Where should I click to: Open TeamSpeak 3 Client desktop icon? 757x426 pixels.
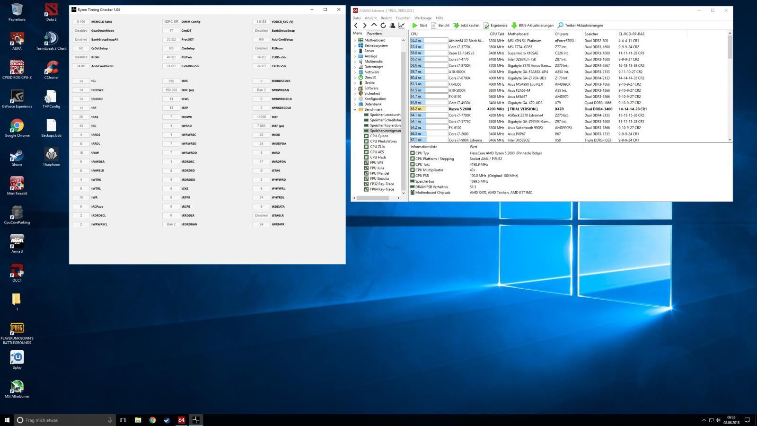tap(51, 41)
